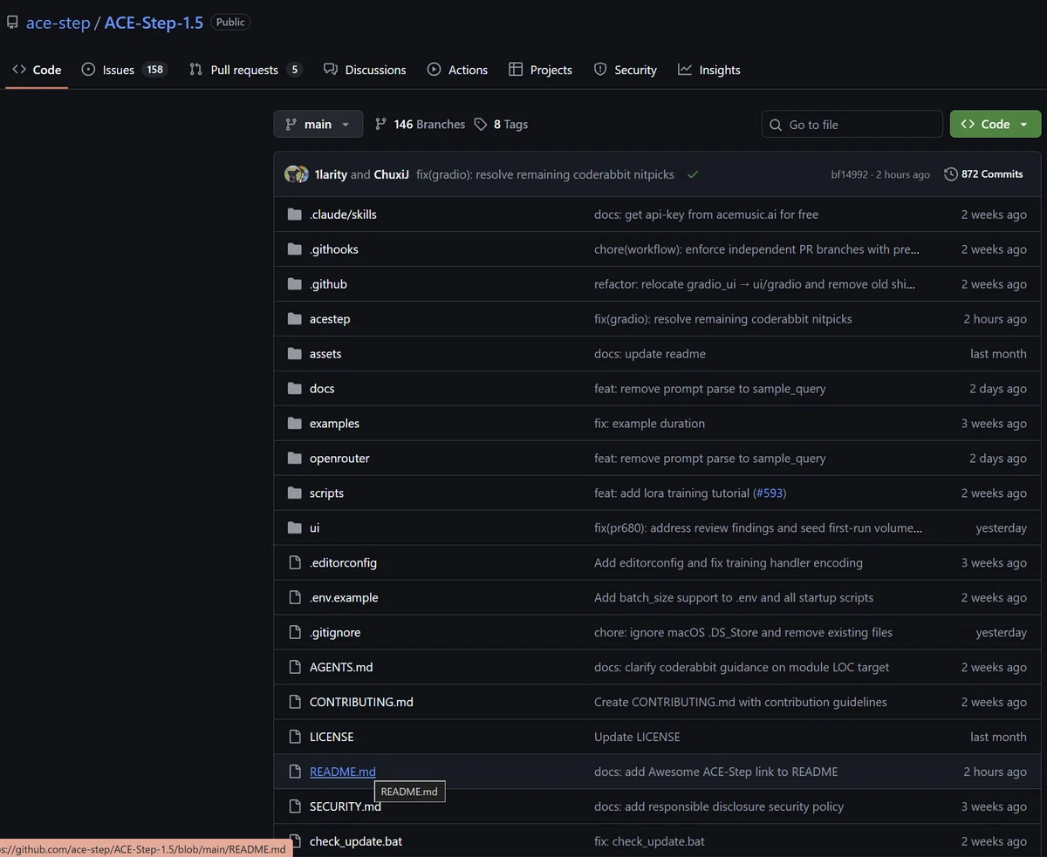Switch to the Code tab
Viewport: 1047px width, 857px height.
(37, 70)
